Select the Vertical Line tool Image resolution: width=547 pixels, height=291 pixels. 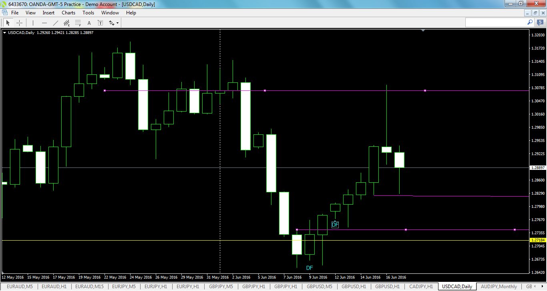33,22
